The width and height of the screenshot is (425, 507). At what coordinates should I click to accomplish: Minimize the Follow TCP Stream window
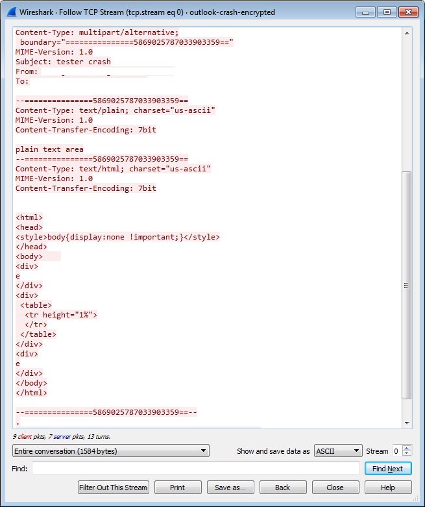366,12
